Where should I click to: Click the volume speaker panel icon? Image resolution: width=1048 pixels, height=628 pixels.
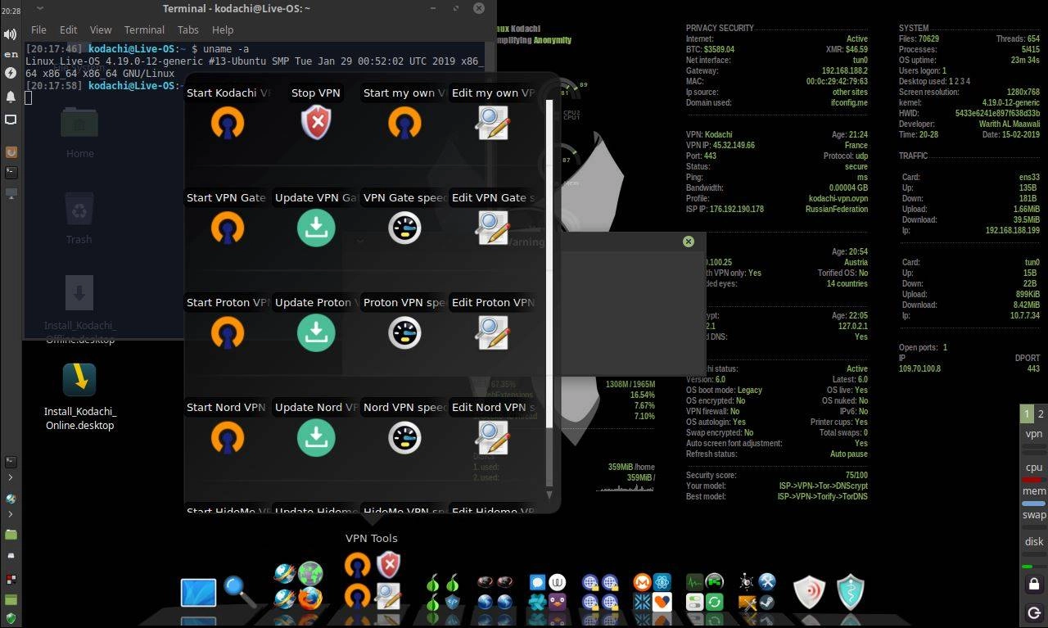click(x=11, y=34)
